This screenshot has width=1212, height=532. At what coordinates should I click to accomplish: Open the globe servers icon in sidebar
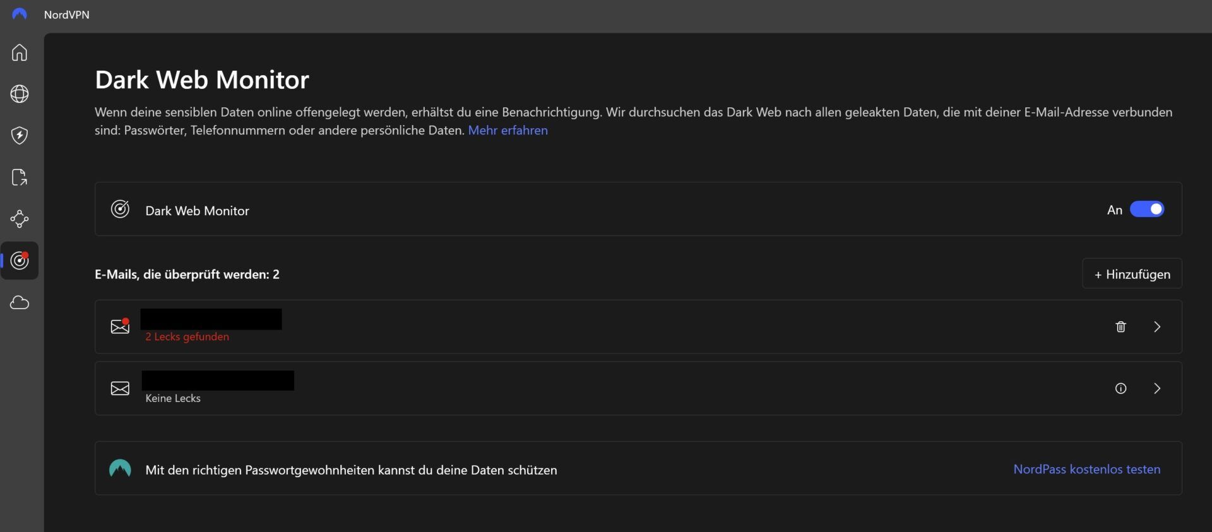[x=20, y=94]
